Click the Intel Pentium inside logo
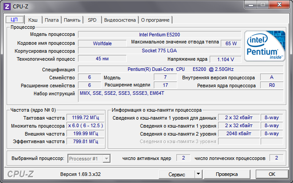The height and width of the screenshot is (183, 293). click(x=264, y=46)
